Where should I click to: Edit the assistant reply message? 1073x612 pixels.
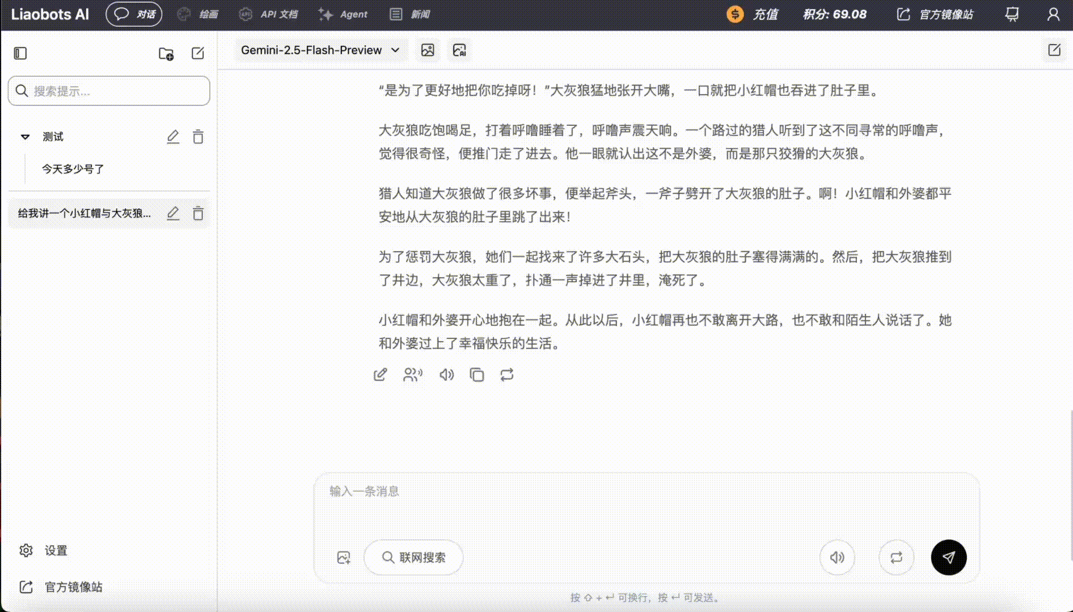coord(381,375)
